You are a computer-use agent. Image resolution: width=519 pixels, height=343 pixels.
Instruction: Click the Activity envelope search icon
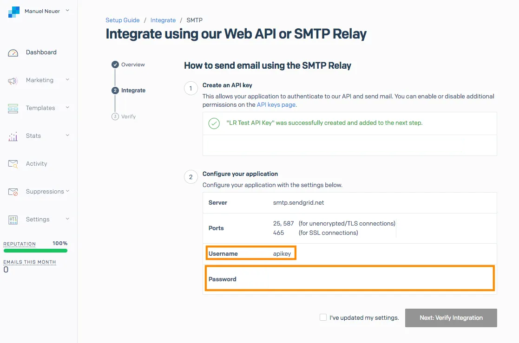pyautogui.click(x=13, y=164)
